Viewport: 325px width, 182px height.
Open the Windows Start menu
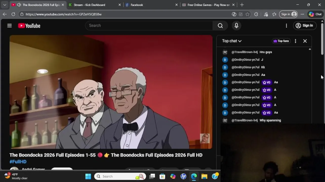88,176
